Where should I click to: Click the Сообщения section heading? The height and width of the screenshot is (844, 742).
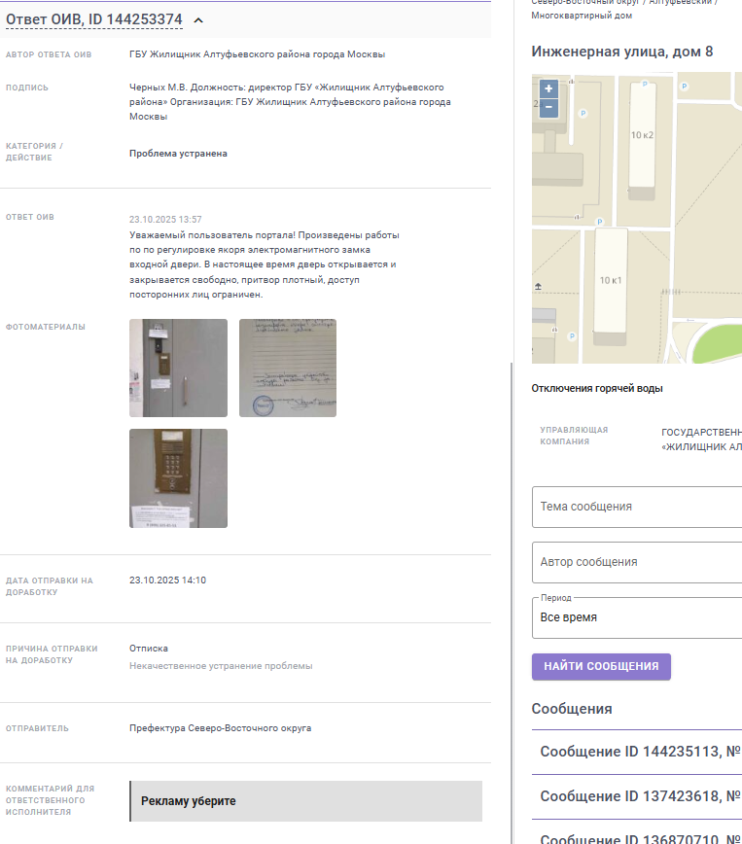572,709
